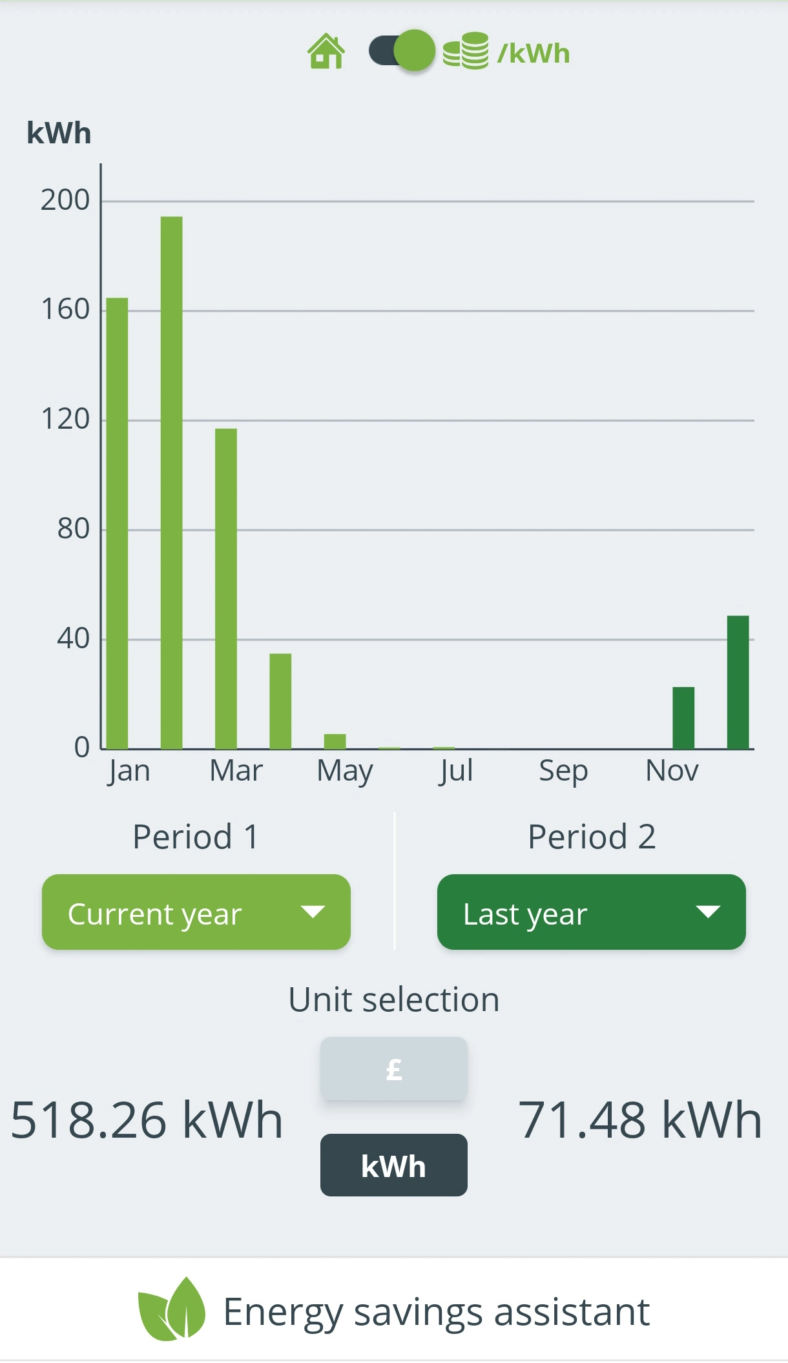
Task: Click the Period 1 dropdown arrow
Action: point(313,912)
